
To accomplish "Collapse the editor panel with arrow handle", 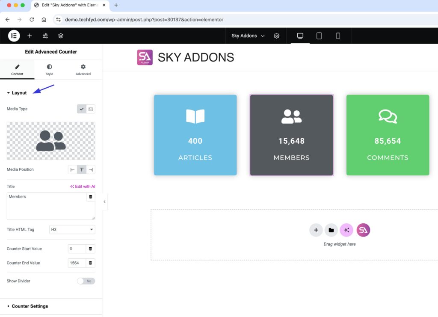I will pos(104,201).
